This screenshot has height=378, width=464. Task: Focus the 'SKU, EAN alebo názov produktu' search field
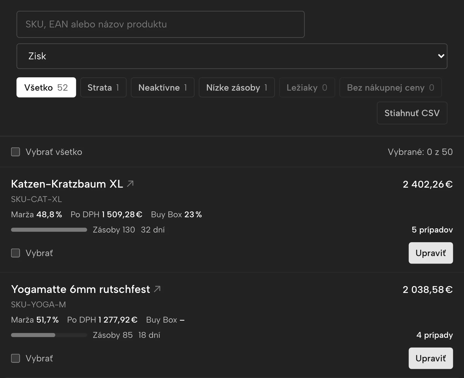[160, 24]
